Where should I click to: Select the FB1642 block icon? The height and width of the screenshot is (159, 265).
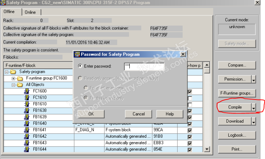tap(27, 136)
